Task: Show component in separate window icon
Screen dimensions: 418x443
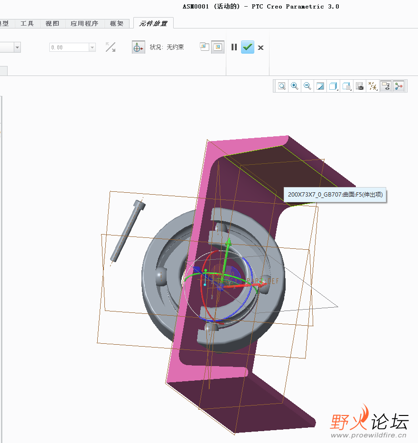Action: point(204,47)
